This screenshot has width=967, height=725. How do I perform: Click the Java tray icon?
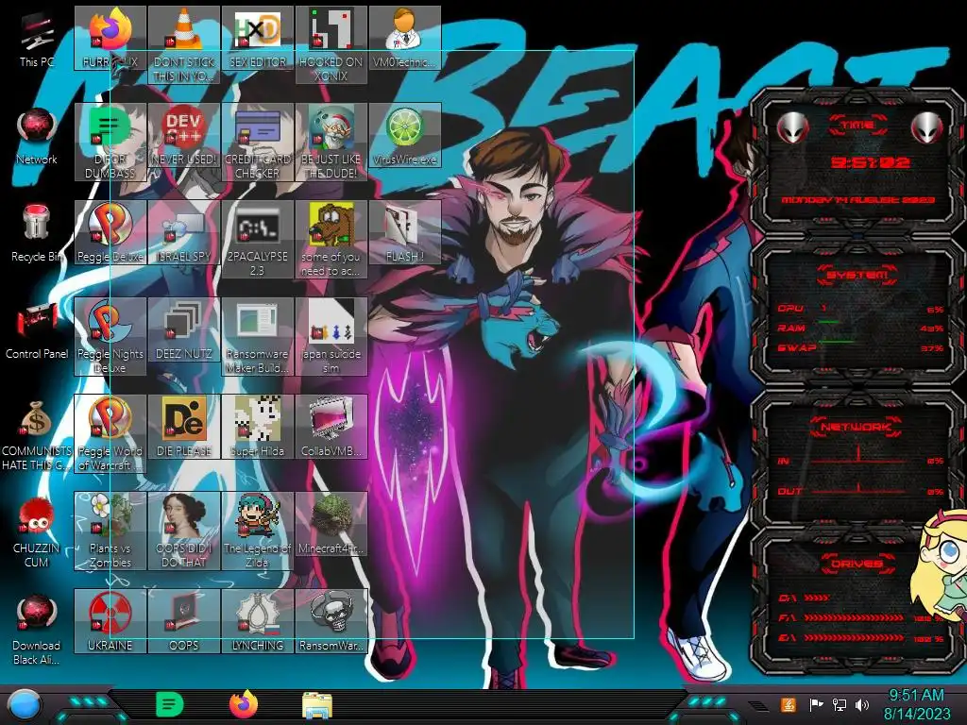click(x=788, y=704)
